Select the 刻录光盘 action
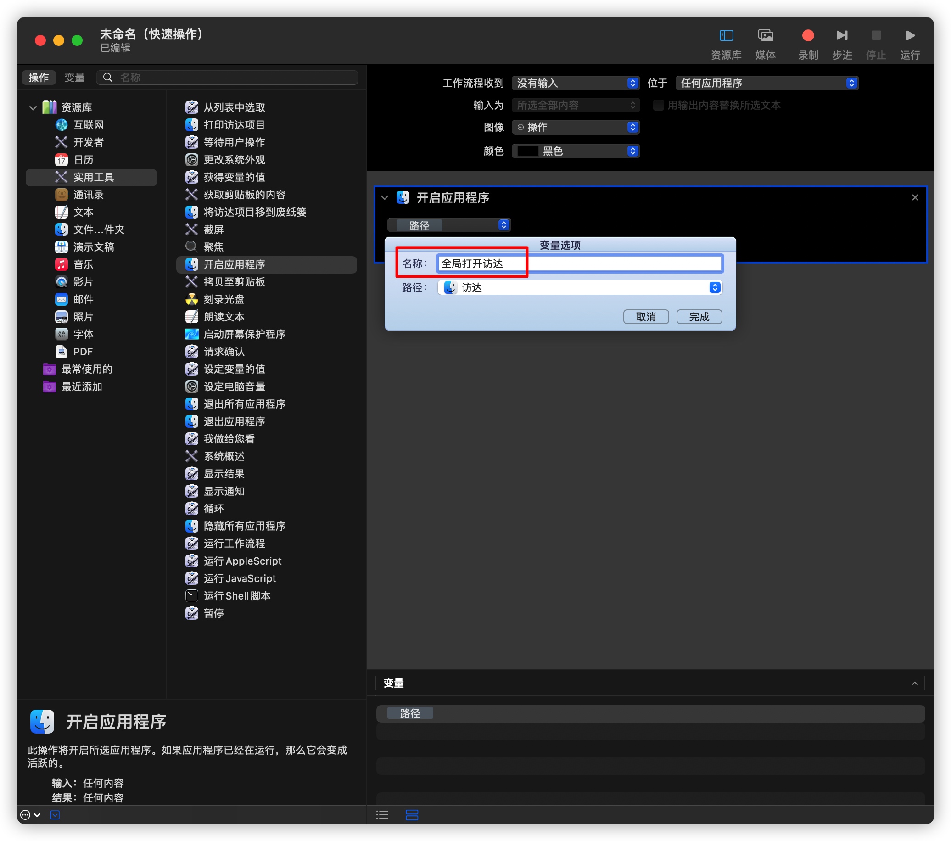Screen dimensions: 951x841 coord(224,299)
